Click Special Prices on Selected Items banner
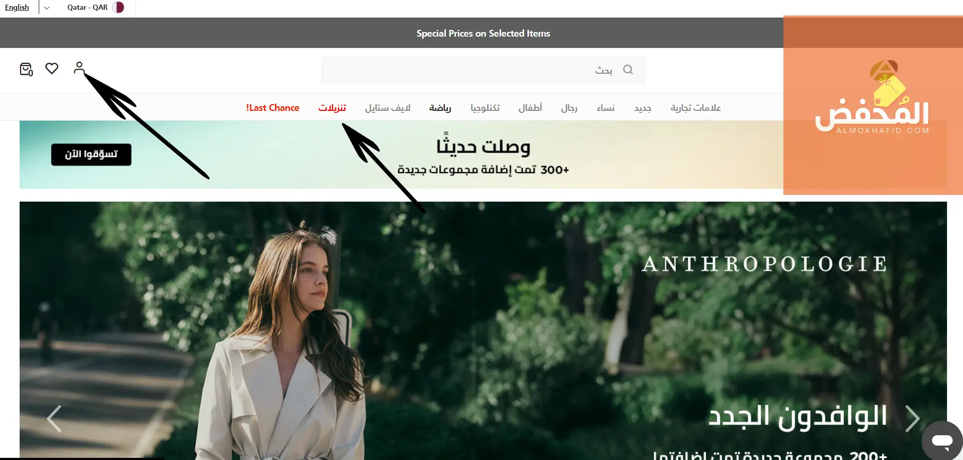Viewport: 963px width, 460px height. (x=483, y=34)
